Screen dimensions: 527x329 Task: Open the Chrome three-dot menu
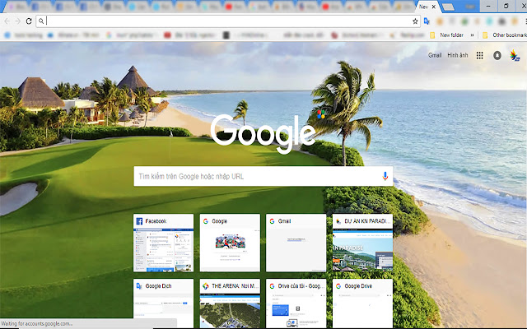[525, 21]
